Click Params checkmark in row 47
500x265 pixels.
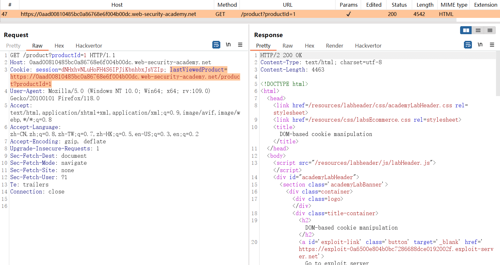tap(349, 14)
